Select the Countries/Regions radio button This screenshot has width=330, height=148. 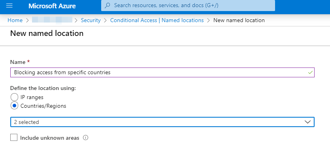click(x=14, y=106)
